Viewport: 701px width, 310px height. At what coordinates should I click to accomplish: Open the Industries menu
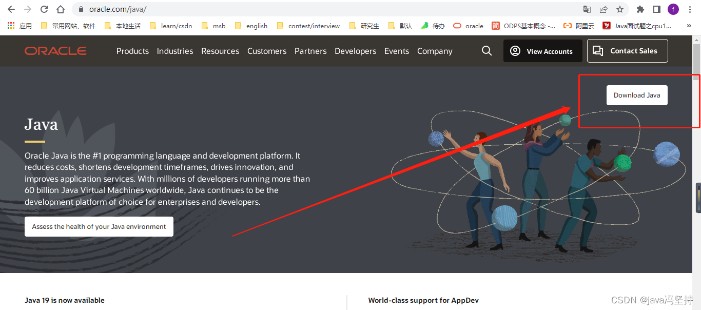175,51
